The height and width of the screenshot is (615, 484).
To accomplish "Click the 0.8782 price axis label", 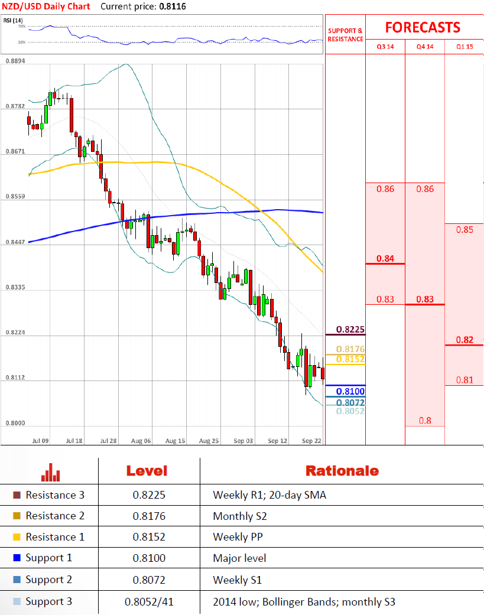I will [15, 106].
